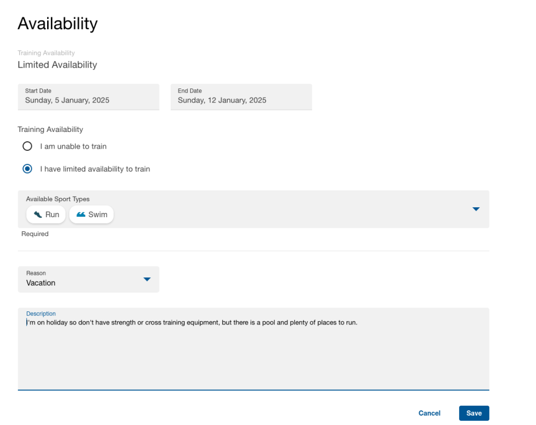Click the 'Limited Availability' summary text
This screenshot has height=425, width=536.
click(58, 65)
